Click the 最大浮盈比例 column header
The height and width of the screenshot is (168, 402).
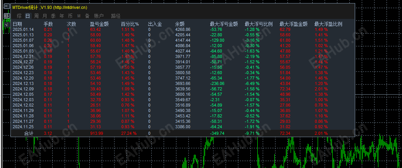tap(328, 24)
